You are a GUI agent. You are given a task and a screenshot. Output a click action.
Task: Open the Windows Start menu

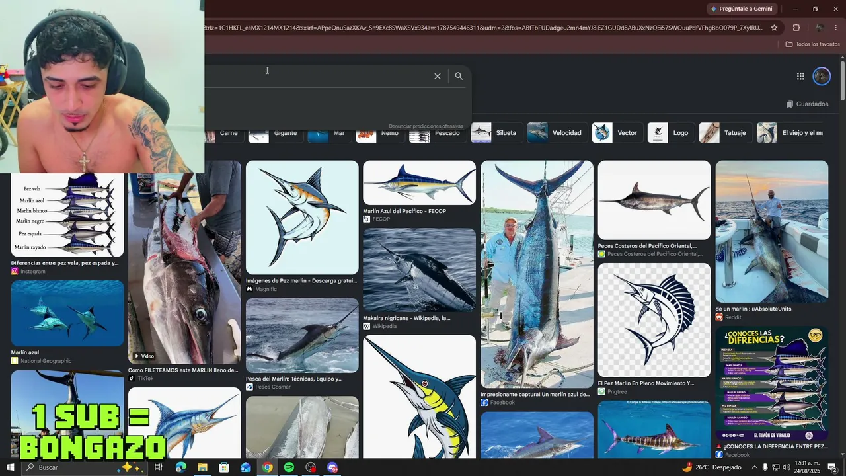tap(10, 467)
